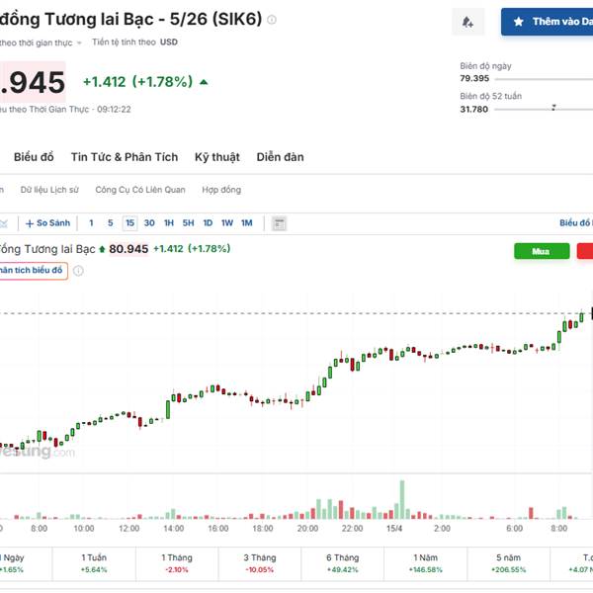Screen dimensions: 593x593
Task: Open the Hợp đồng sub-tab
Action: point(221,190)
